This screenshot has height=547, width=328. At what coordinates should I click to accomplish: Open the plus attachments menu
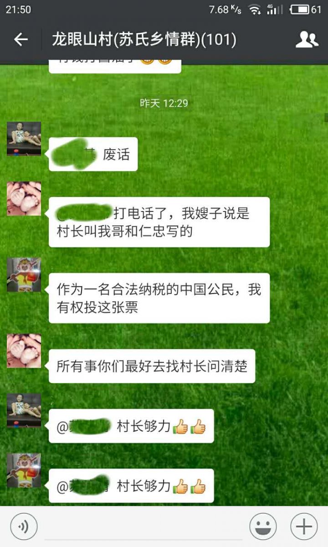[303, 527]
